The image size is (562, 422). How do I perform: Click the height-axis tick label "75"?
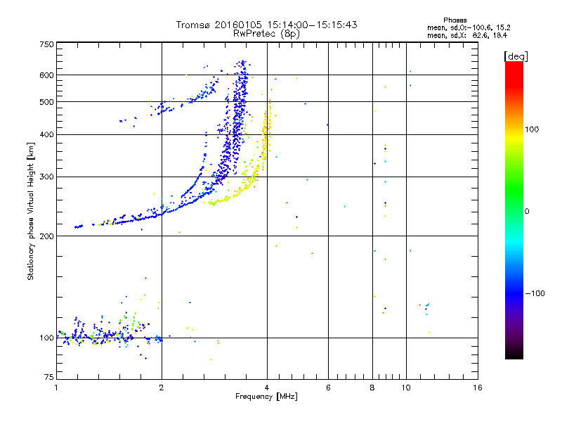click(49, 377)
